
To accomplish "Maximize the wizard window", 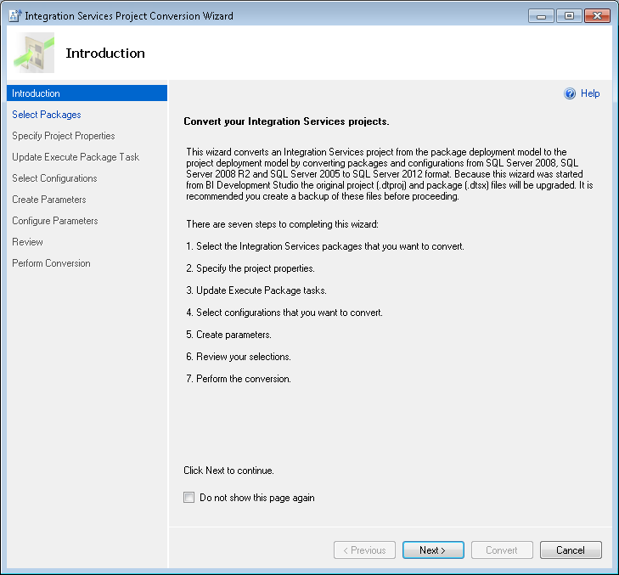I will point(568,15).
